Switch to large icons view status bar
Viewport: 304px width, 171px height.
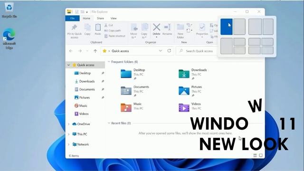261,155
